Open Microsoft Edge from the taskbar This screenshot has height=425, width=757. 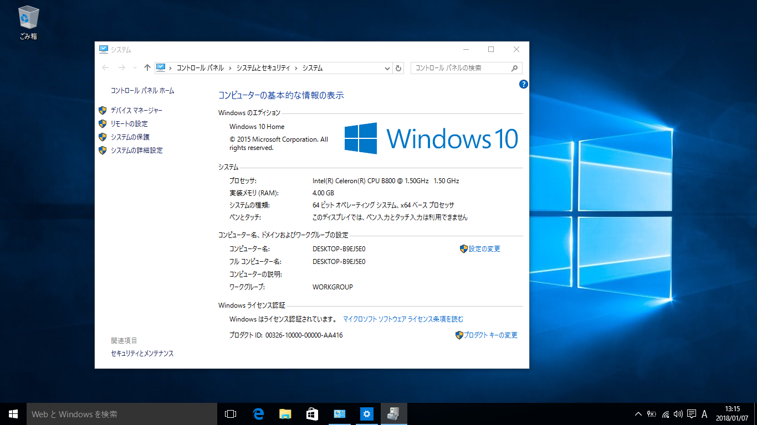(258, 414)
